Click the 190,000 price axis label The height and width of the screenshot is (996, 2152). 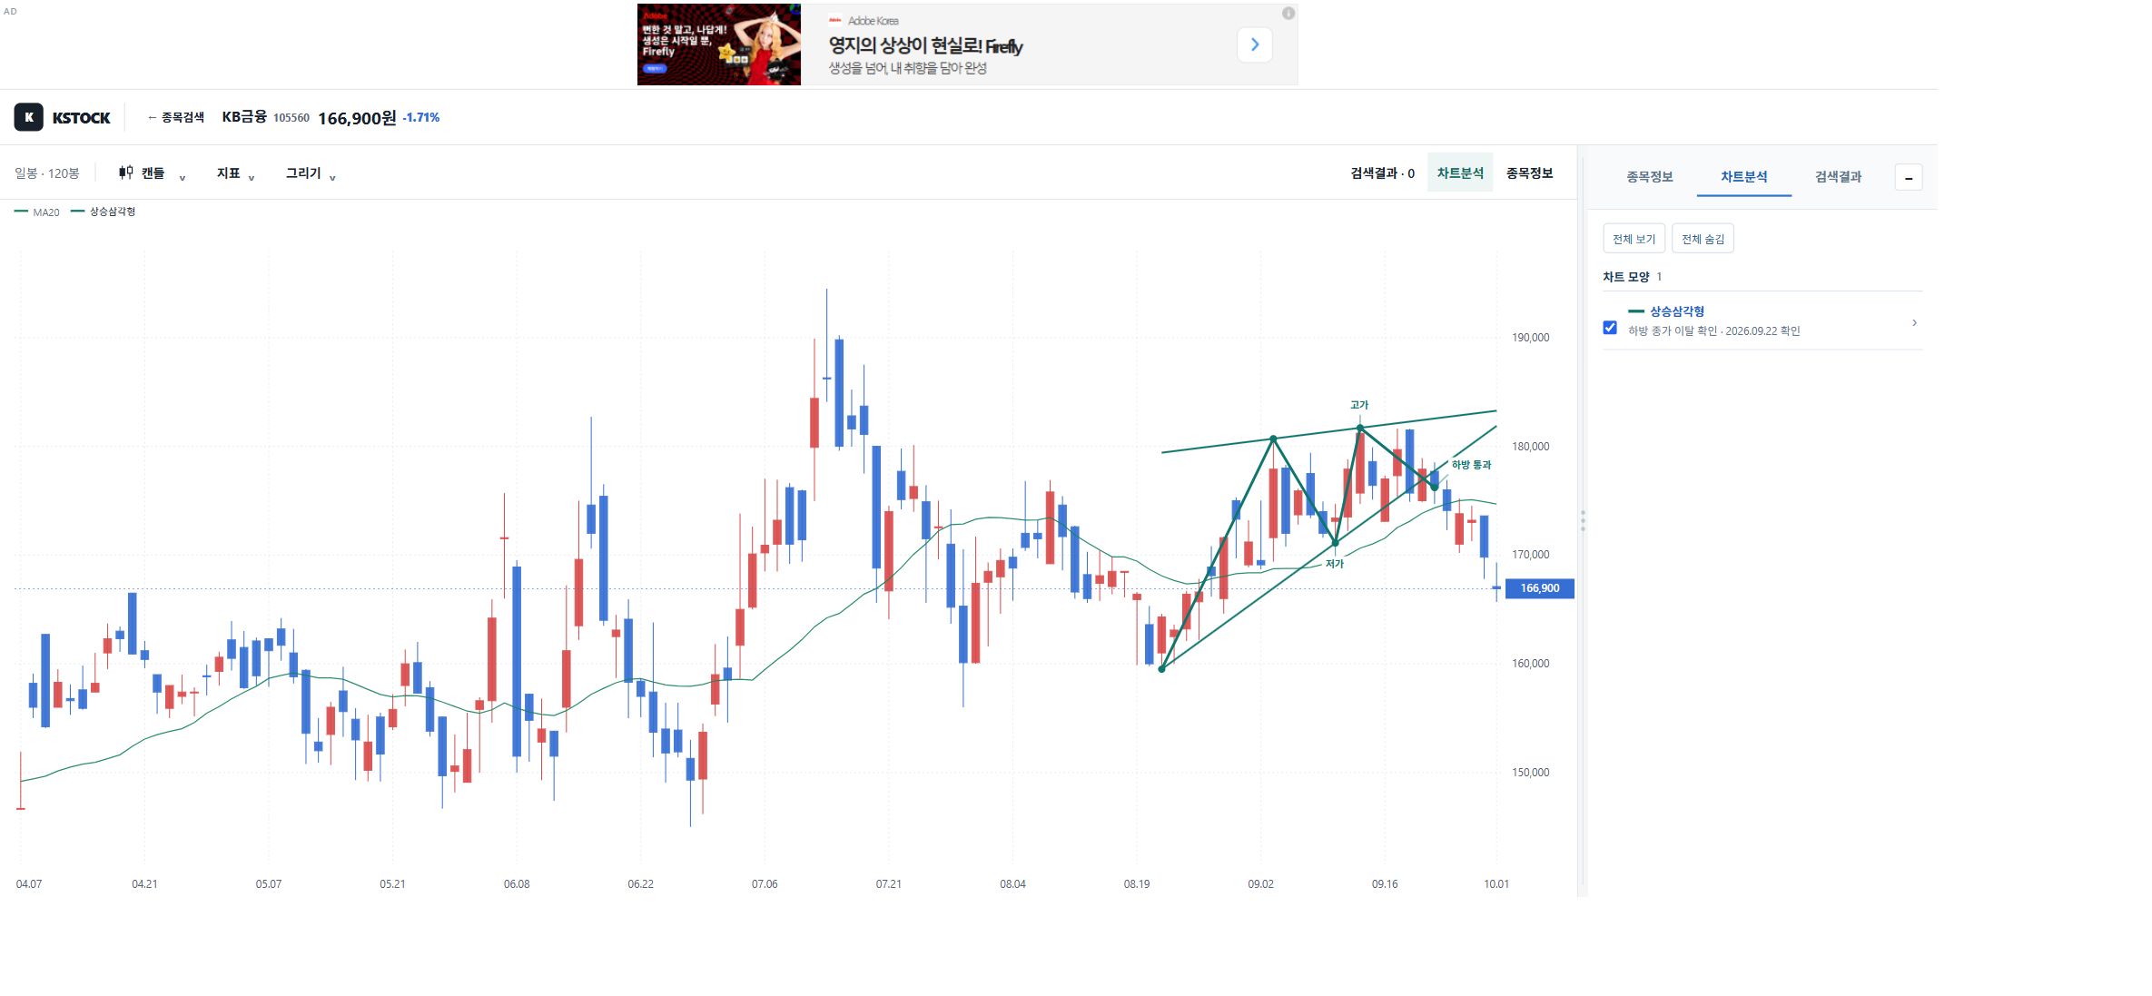click(x=1530, y=338)
